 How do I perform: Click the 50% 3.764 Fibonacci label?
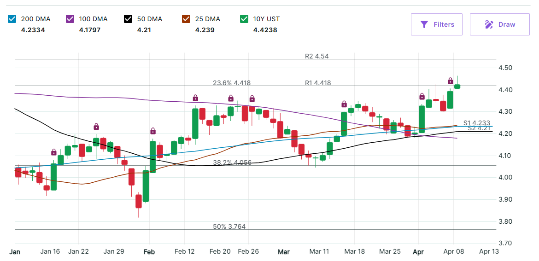click(x=229, y=226)
